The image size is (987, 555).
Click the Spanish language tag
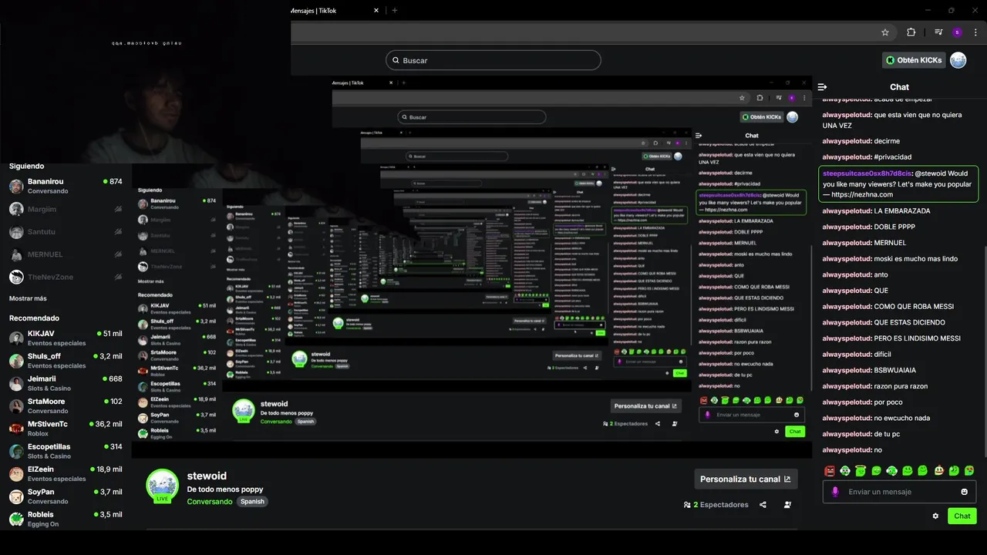point(252,501)
